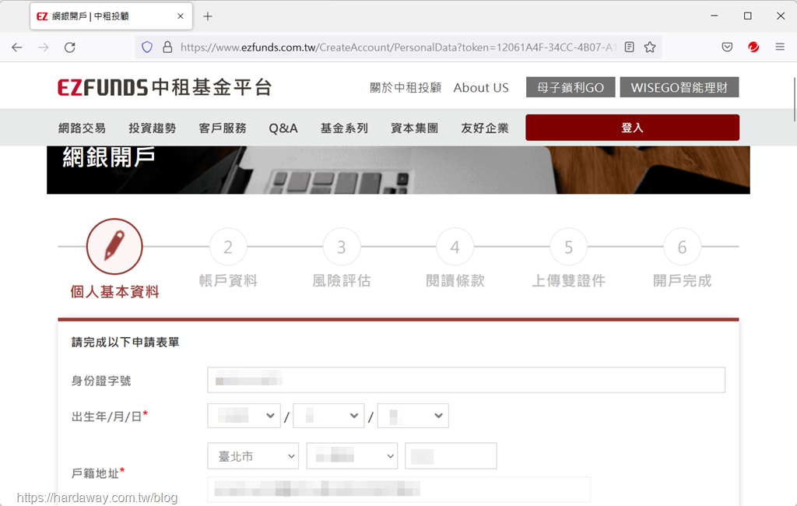Toggle reader view icon in address bar
Image resolution: width=797 pixels, height=506 pixels.
[x=629, y=47]
